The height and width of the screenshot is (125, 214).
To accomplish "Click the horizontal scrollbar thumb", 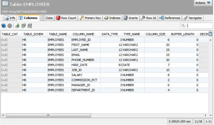I will click(x=48, y=115).
